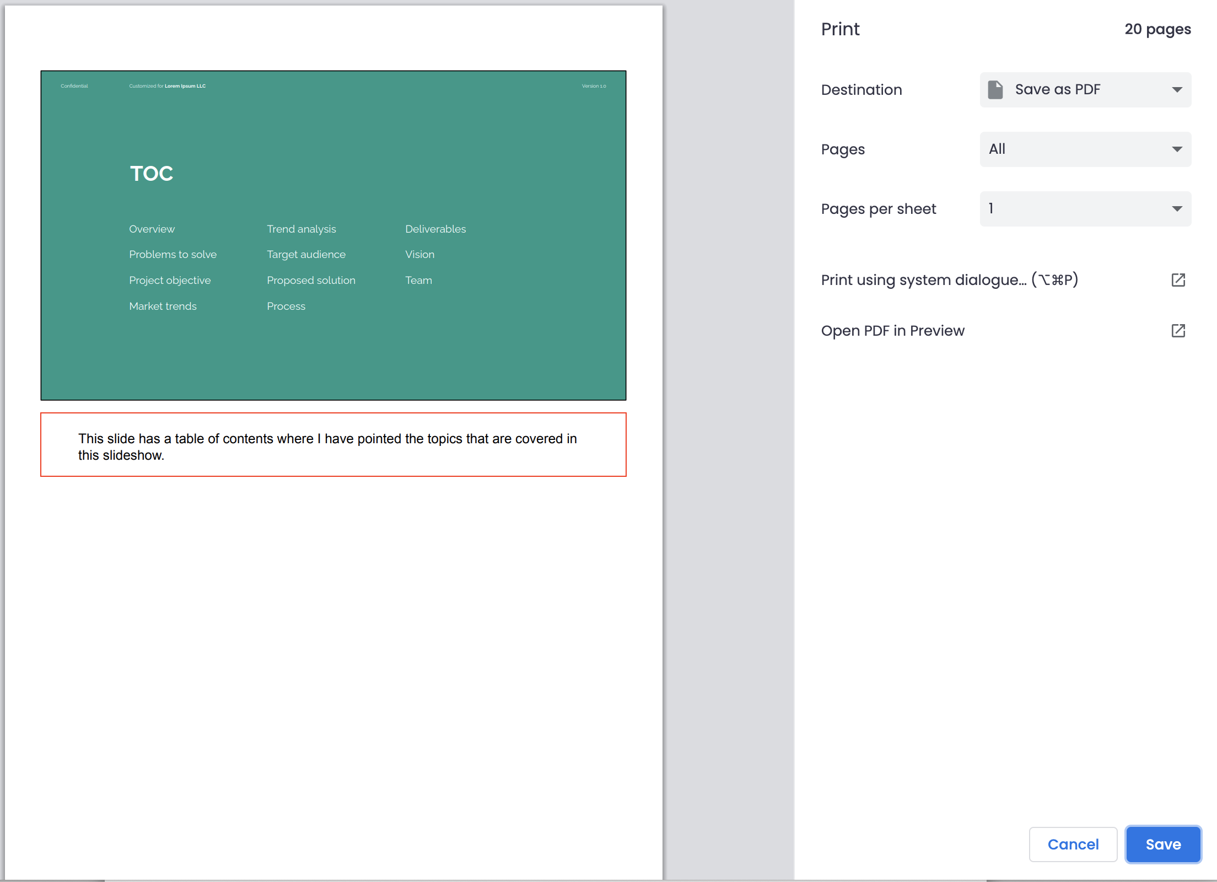
Task: Click the Pages dropdown arrow
Action: (x=1173, y=148)
